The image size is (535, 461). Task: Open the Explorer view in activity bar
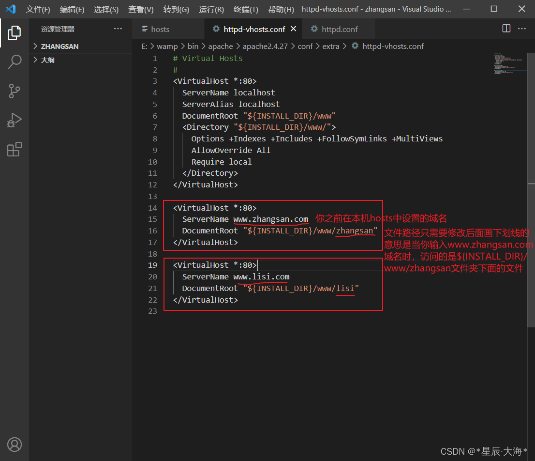(x=15, y=33)
